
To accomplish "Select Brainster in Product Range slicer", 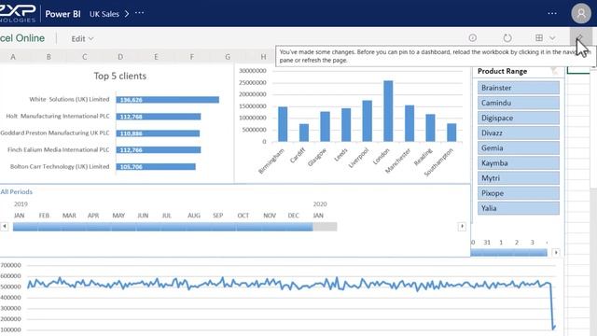I will (x=519, y=88).
